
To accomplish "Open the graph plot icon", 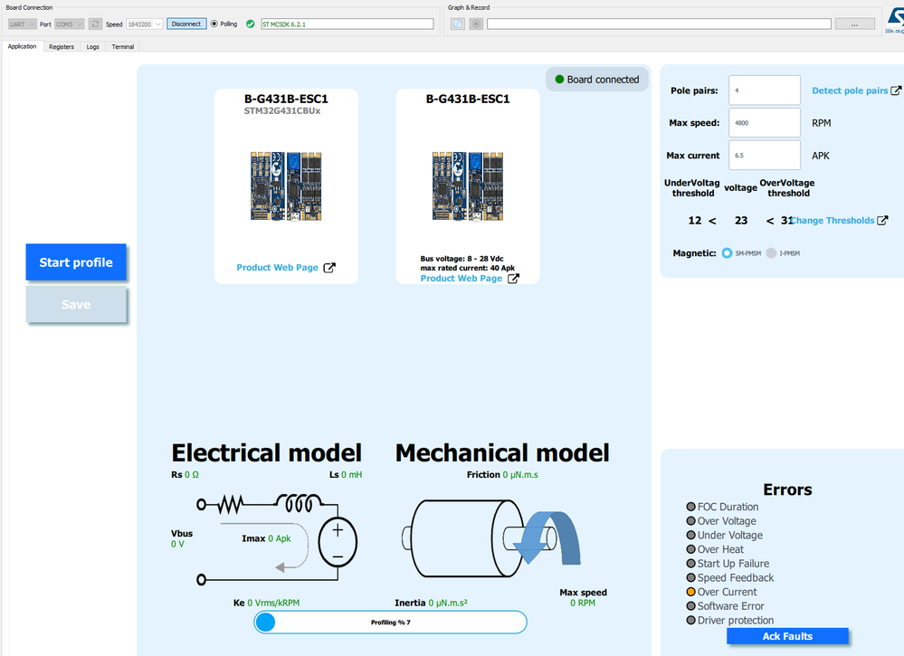I will pos(458,24).
